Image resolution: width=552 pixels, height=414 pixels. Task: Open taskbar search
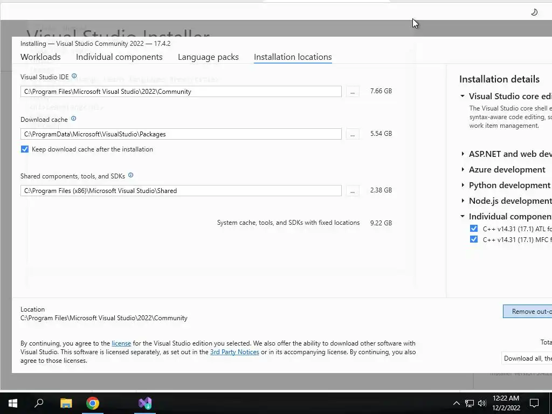[39, 403]
